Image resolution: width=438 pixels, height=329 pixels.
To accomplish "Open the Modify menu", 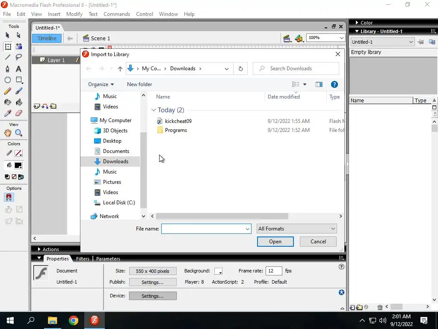I will click(x=74, y=14).
